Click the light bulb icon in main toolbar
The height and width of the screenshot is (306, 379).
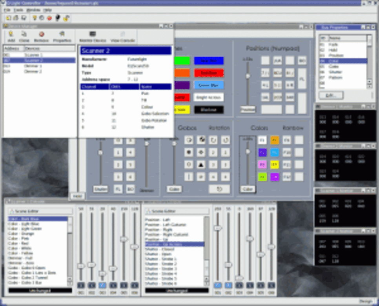coord(35,18)
